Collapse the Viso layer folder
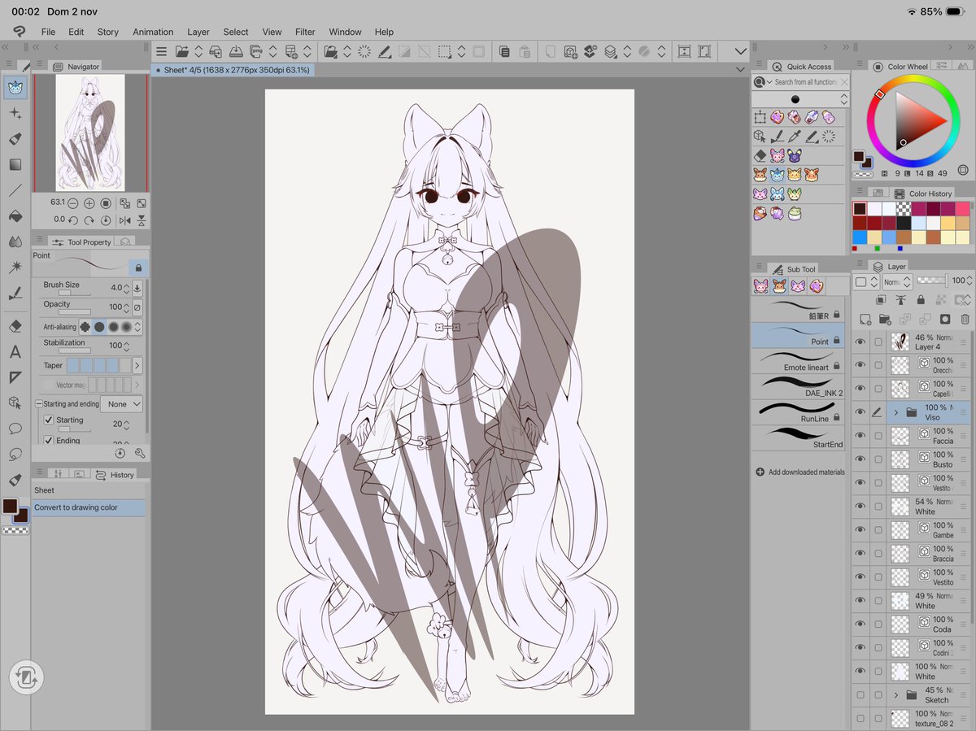Screen dimensions: 976x731 [x=895, y=411]
